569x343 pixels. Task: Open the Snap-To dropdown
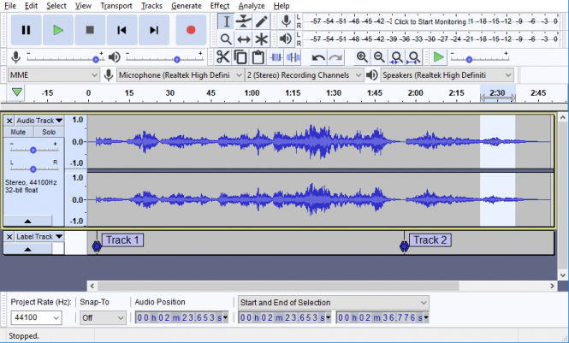pos(103,317)
